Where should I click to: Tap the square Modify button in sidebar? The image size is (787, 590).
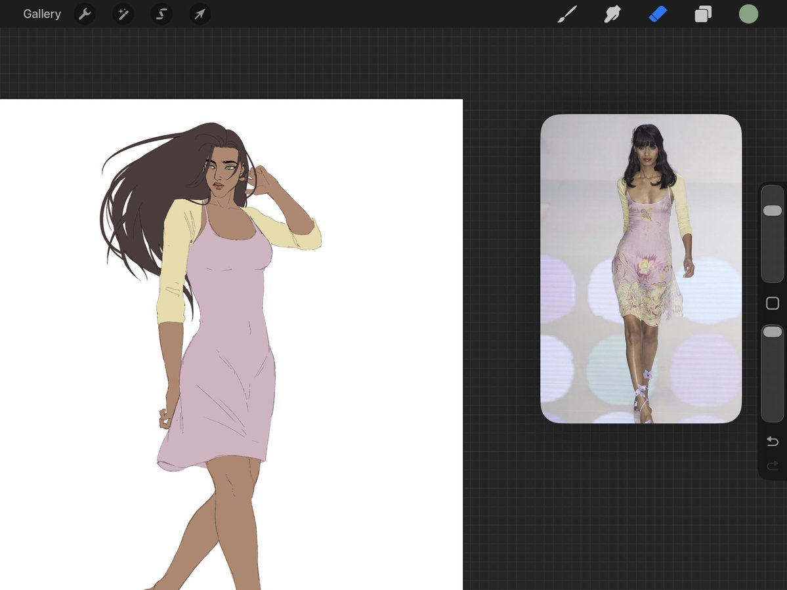tap(773, 303)
